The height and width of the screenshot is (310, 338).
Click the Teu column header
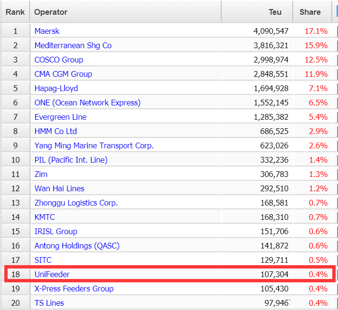point(257,12)
